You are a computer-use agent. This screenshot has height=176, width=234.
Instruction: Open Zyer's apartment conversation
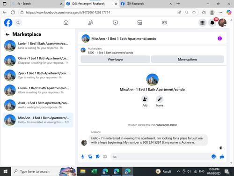coord(38,76)
